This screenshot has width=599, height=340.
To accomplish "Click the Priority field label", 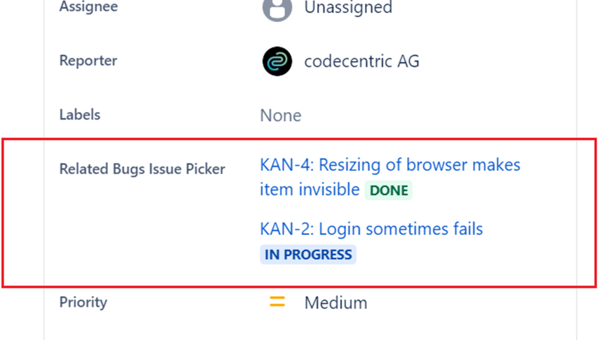I will tap(83, 302).
